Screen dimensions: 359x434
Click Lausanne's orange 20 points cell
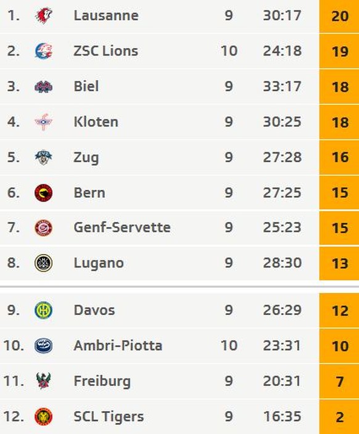coord(339,16)
